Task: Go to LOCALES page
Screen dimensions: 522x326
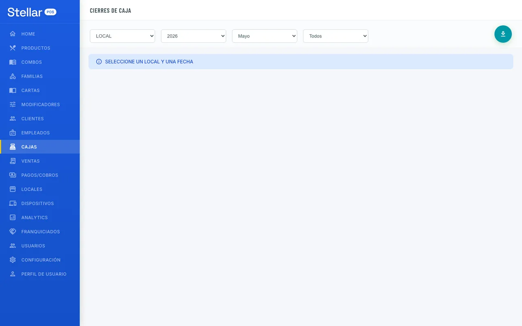Action: 40,189
